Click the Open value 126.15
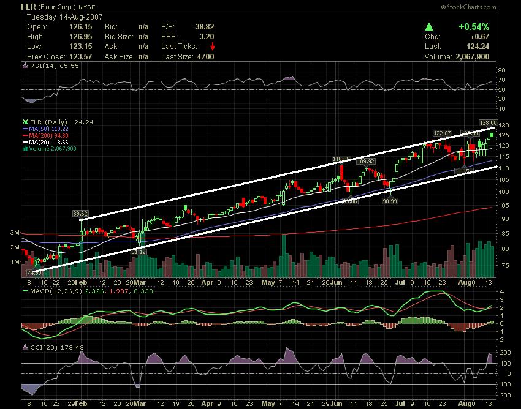The height and width of the screenshot is (409, 521). pos(81,27)
